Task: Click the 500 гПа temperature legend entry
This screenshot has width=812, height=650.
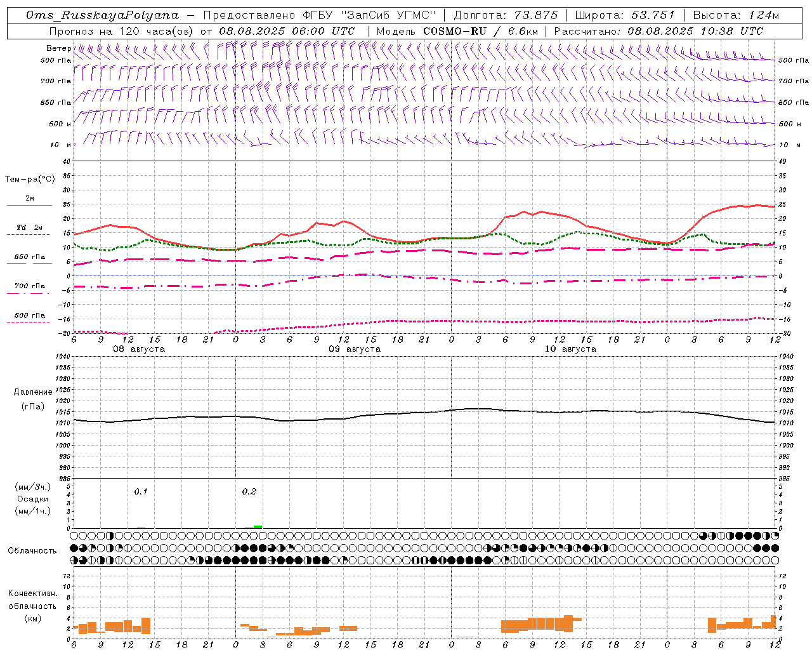Action: [x=30, y=315]
